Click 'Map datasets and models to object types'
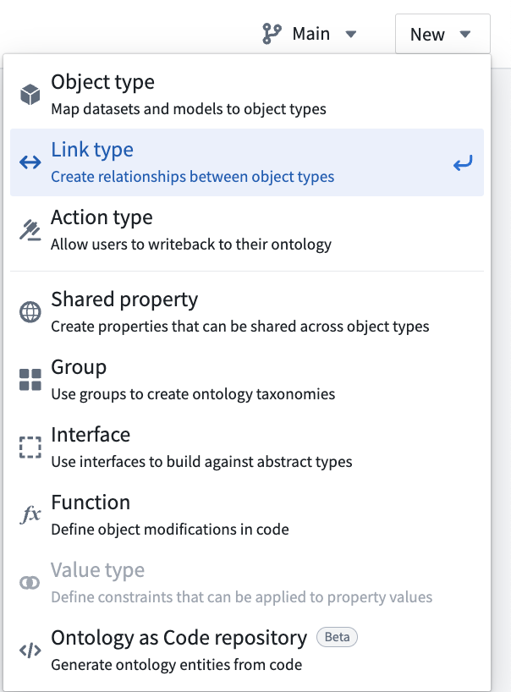This screenshot has height=692, width=511. point(189,109)
